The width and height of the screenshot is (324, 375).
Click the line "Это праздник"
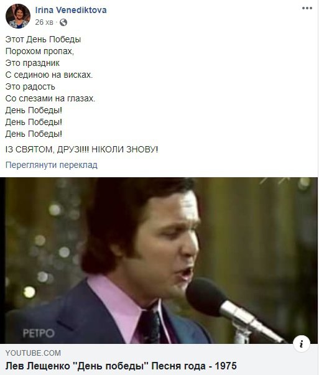[32, 63]
